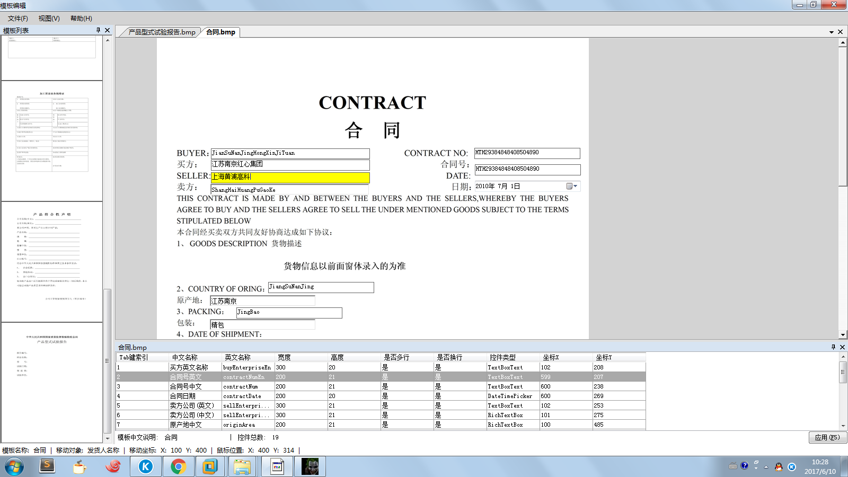The height and width of the screenshot is (477, 848).
Task: Select table row 合同号中文
Action: click(381, 386)
